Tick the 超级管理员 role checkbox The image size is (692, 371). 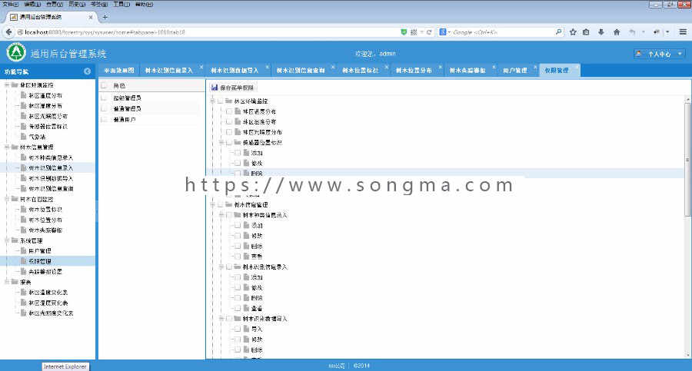click(104, 98)
